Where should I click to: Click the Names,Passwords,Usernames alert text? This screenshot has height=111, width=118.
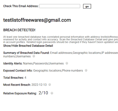click(x=43, y=64)
